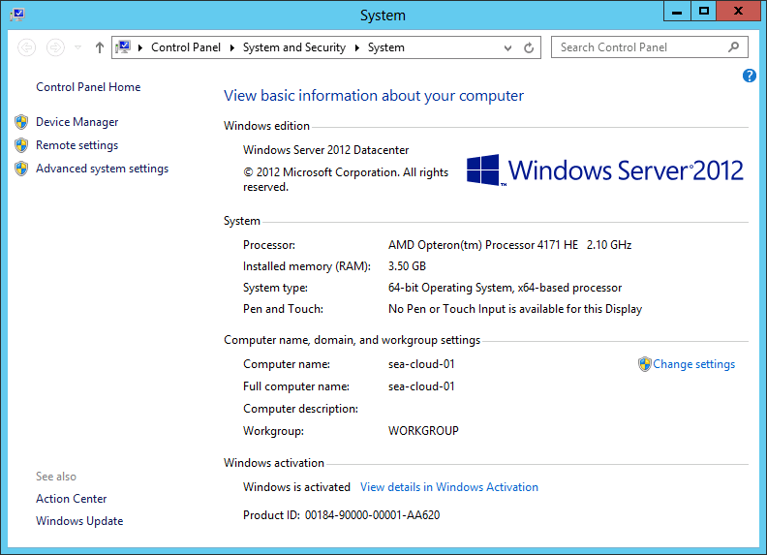Image resolution: width=767 pixels, height=555 pixels.
Task: Click the shield icon beside Device Manager
Action: (21, 122)
